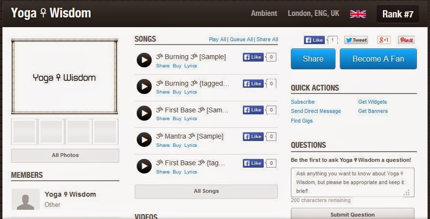Share the Burning {tagged song
Viewport: 430px width, 219px height.
point(163,92)
